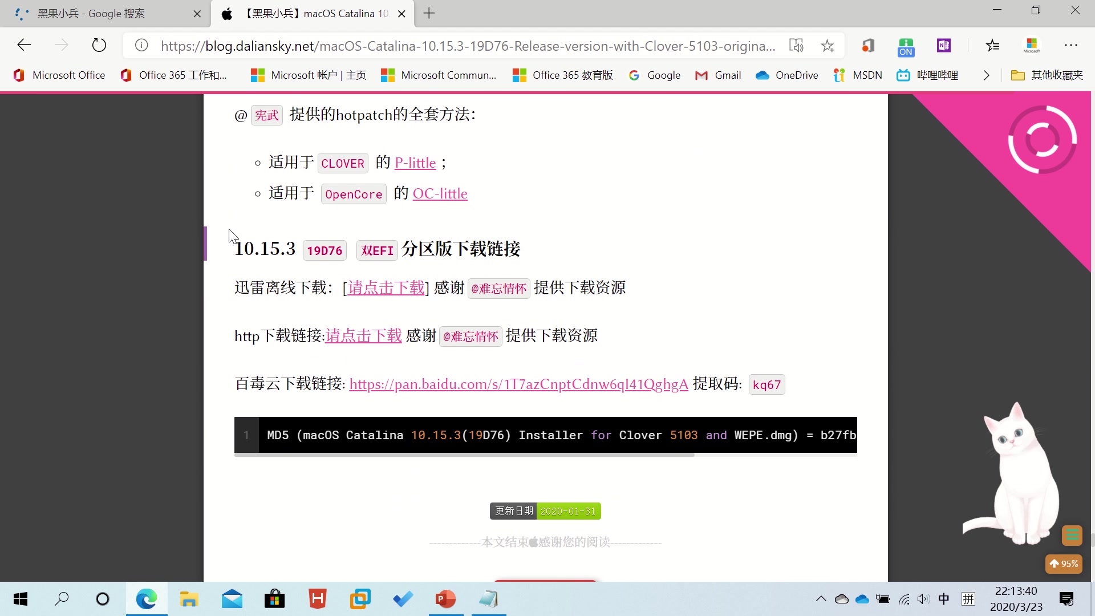The width and height of the screenshot is (1095, 616).
Task: Close the macOS Catalina tab
Action: (x=401, y=14)
